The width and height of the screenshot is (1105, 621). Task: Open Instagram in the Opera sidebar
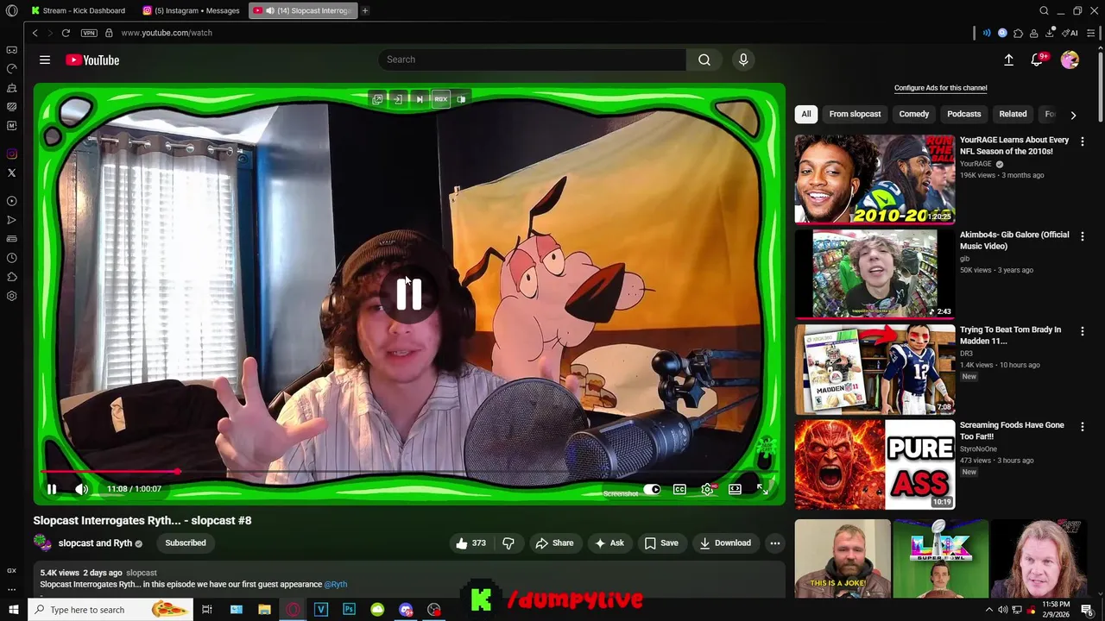(x=11, y=154)
